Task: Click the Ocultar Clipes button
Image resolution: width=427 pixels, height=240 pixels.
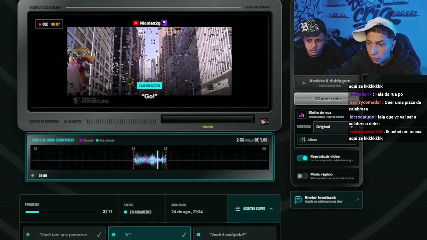Action: click(254, 209)
